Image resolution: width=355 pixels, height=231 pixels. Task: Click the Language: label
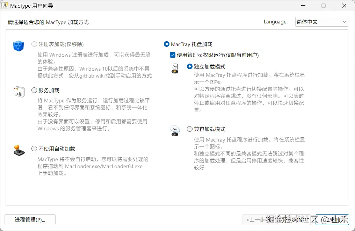(276, 22)
